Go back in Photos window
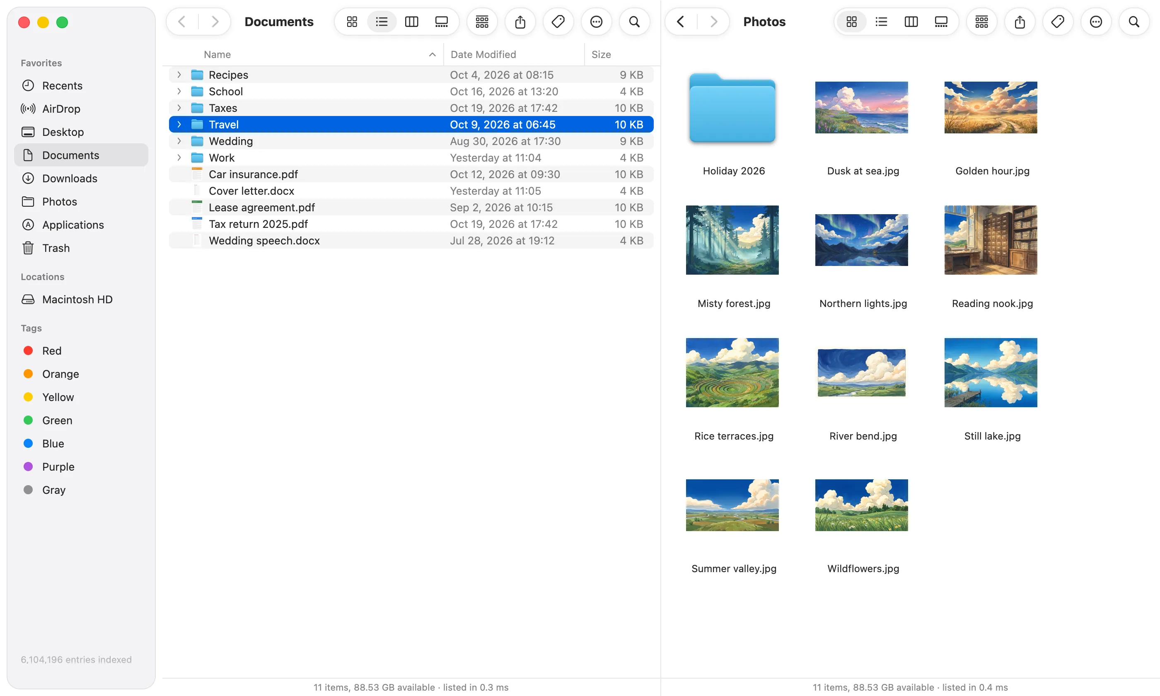Viewport: 1160px width, 696px height. pos(681,22)
